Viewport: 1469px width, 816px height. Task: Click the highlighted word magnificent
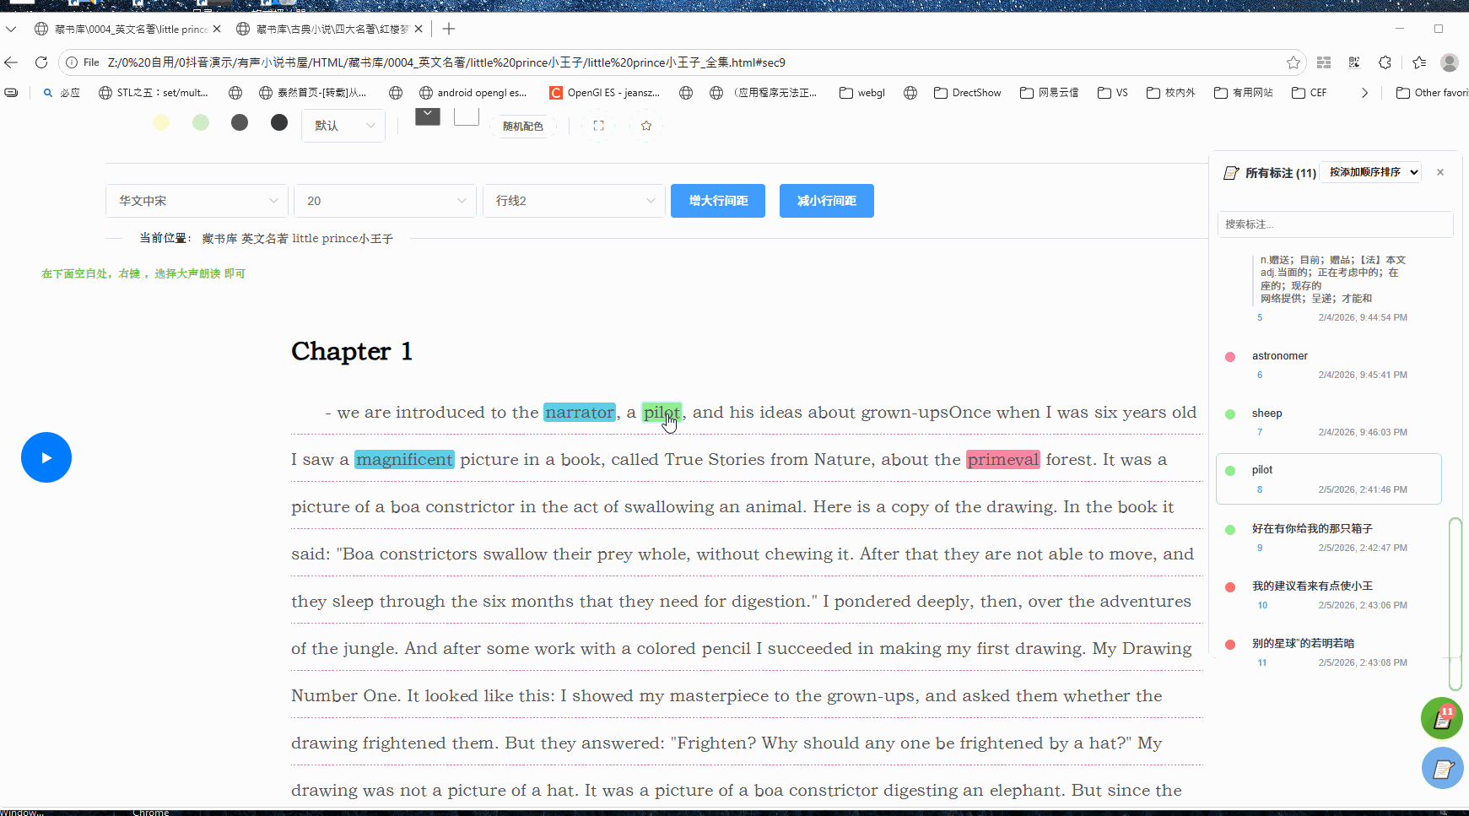click(x=404, y=459)
